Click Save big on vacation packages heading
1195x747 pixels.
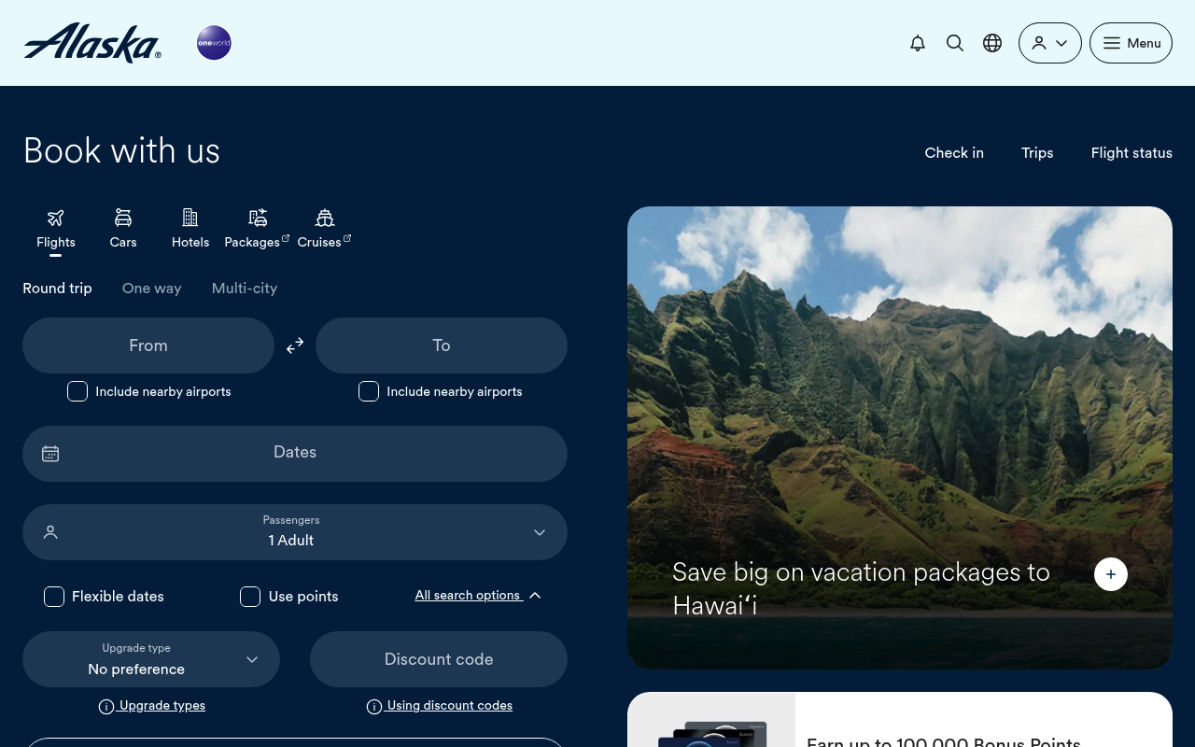861,588
